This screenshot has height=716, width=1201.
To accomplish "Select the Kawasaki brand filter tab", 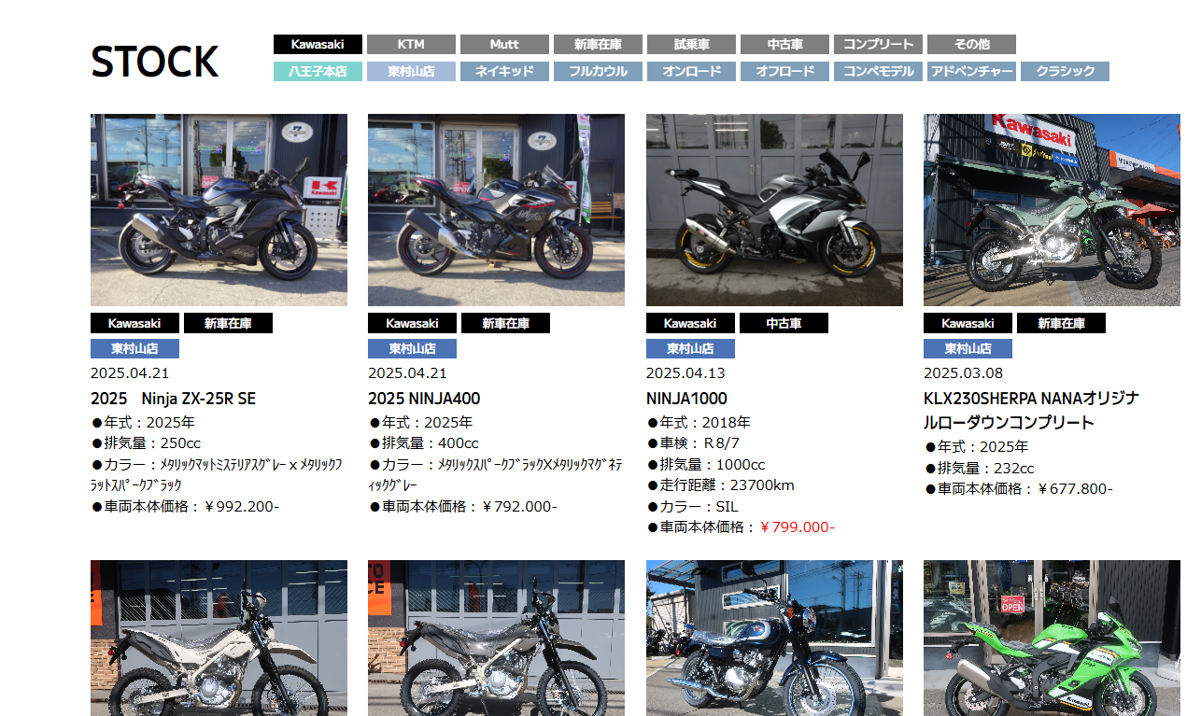I will click(x=318, y=45).
